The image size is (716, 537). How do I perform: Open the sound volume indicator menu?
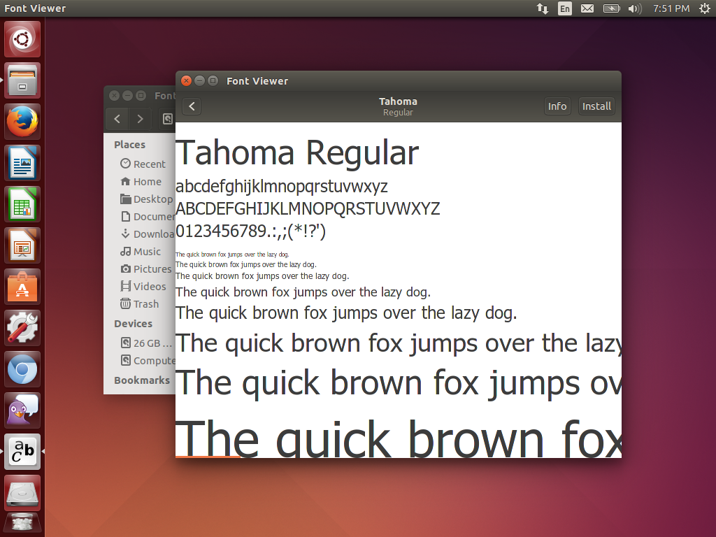635,8
